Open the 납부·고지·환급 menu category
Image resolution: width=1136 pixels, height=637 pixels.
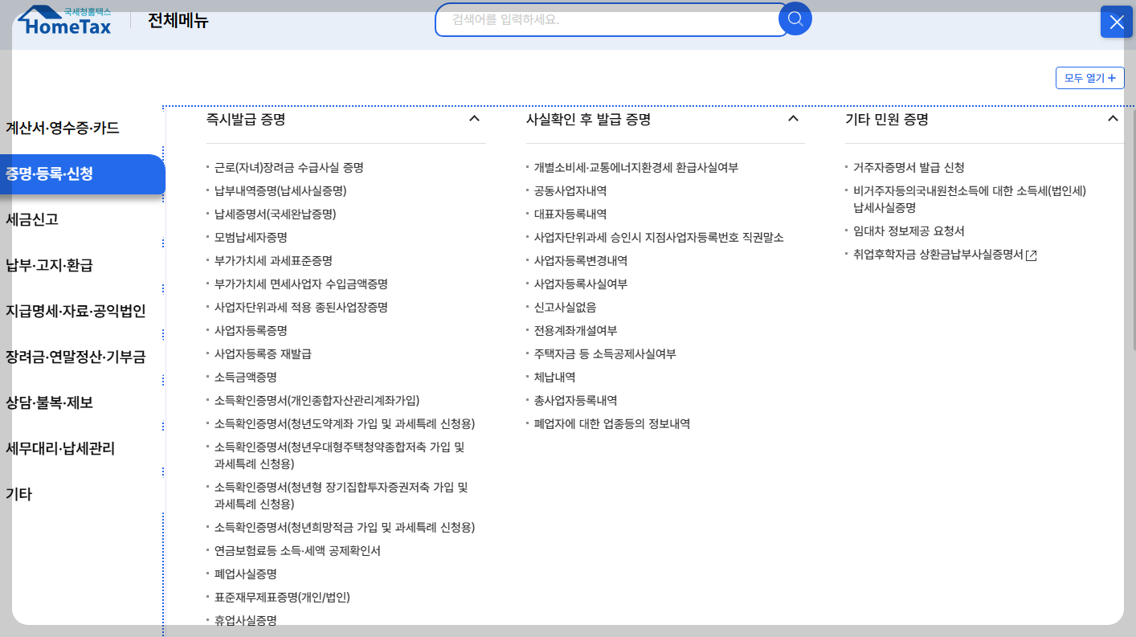point(49,265)
